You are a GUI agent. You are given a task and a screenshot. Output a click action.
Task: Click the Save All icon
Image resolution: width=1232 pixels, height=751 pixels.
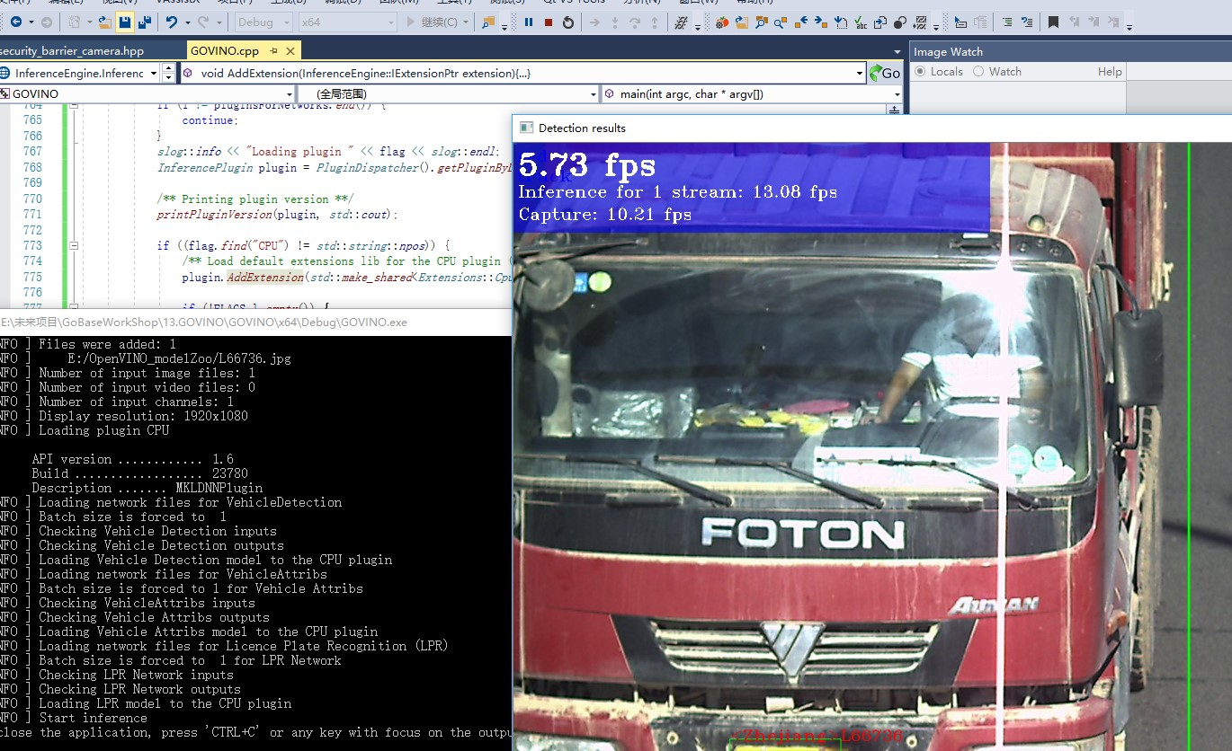coord(143,22)
